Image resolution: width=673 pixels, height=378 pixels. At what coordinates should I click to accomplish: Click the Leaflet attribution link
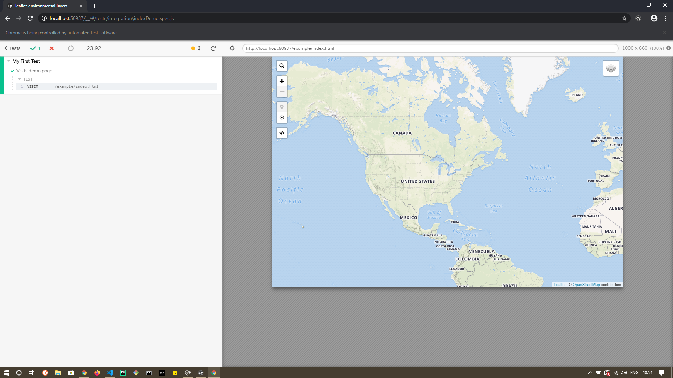[x=559, y=285]
